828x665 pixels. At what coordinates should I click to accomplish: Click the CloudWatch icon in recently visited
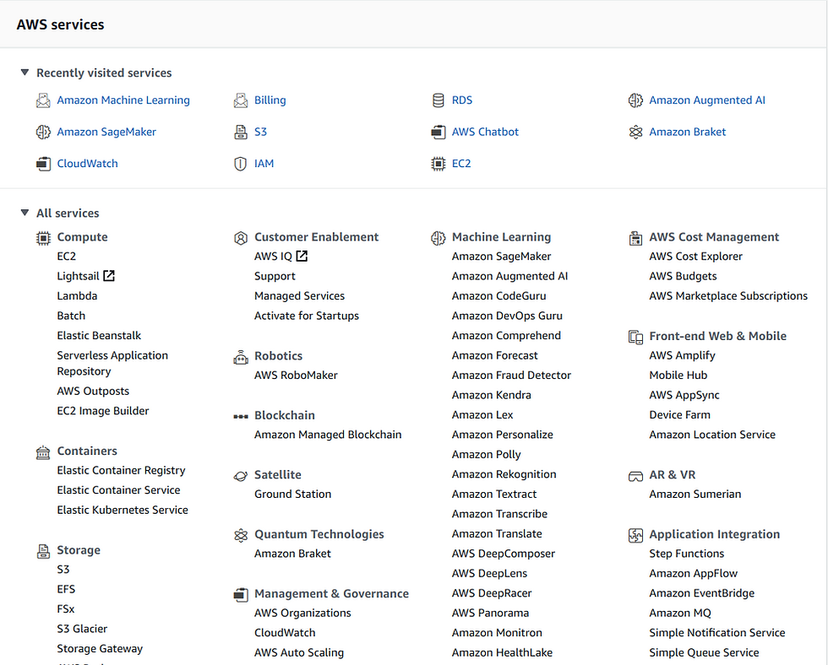(x=43, y=164)
